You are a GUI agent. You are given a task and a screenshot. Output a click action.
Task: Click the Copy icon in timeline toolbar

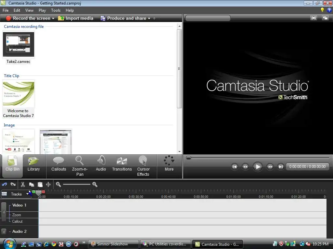tap(32, 184)
